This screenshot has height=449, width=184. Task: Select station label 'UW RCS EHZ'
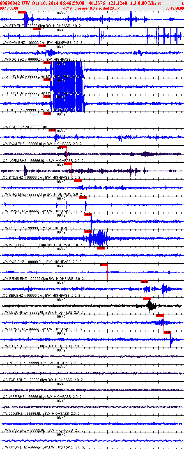[x=14, y=228]
